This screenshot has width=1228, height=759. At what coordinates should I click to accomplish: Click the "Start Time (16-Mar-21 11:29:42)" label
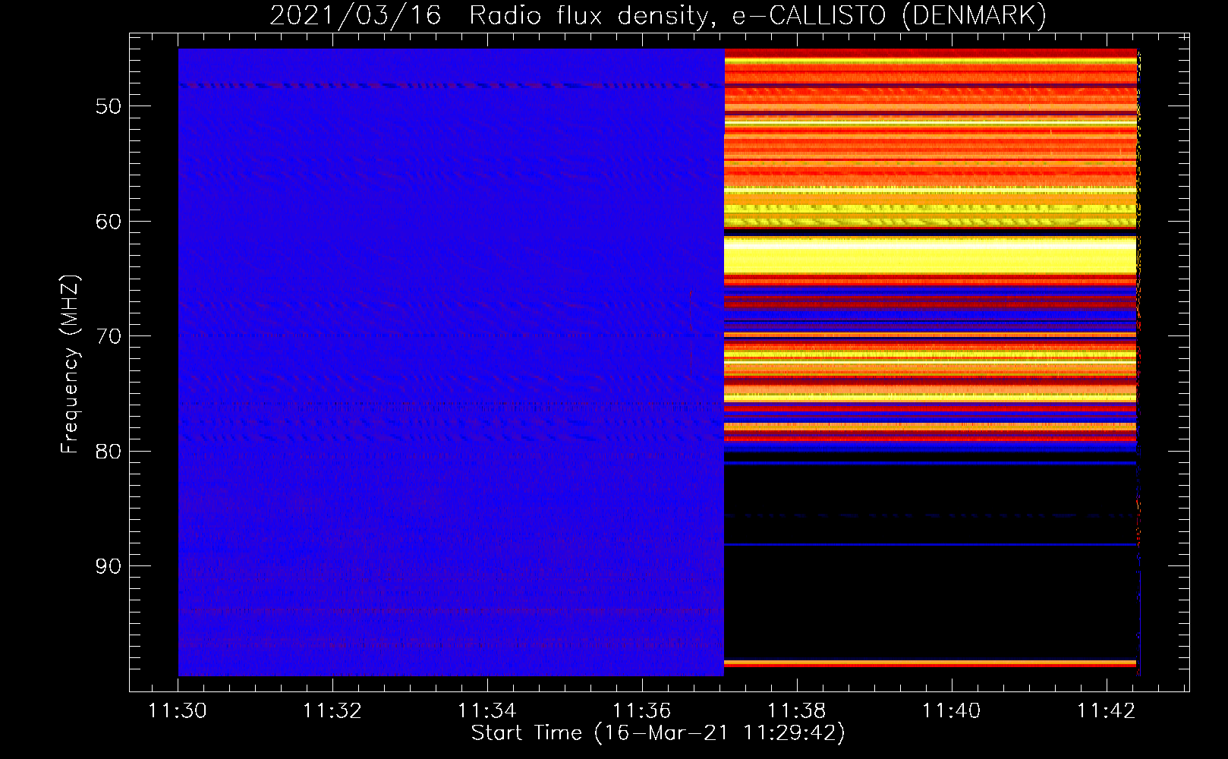tap(658, 733)
